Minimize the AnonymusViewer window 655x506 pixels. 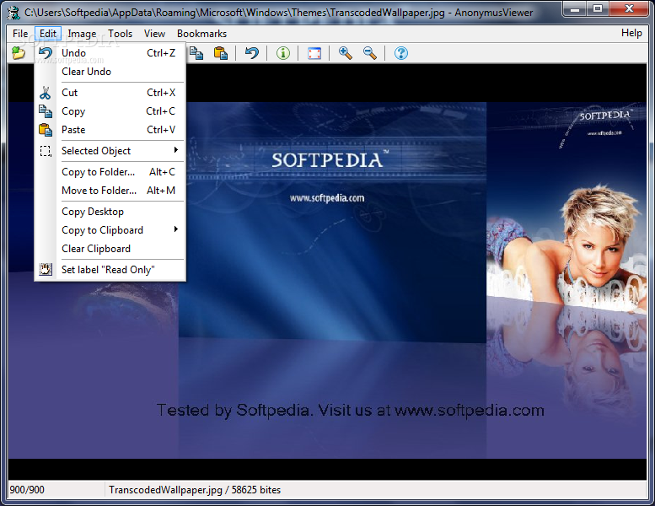[x=575, y=8]
